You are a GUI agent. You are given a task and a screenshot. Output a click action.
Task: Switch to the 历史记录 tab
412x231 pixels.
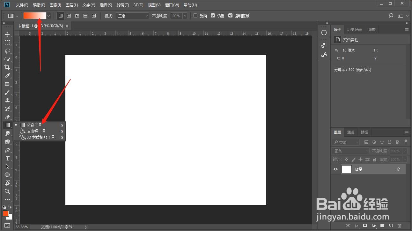354,30
